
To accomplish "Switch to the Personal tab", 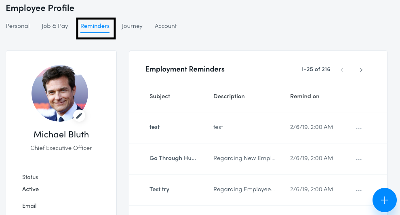I will tap(18, 26).
